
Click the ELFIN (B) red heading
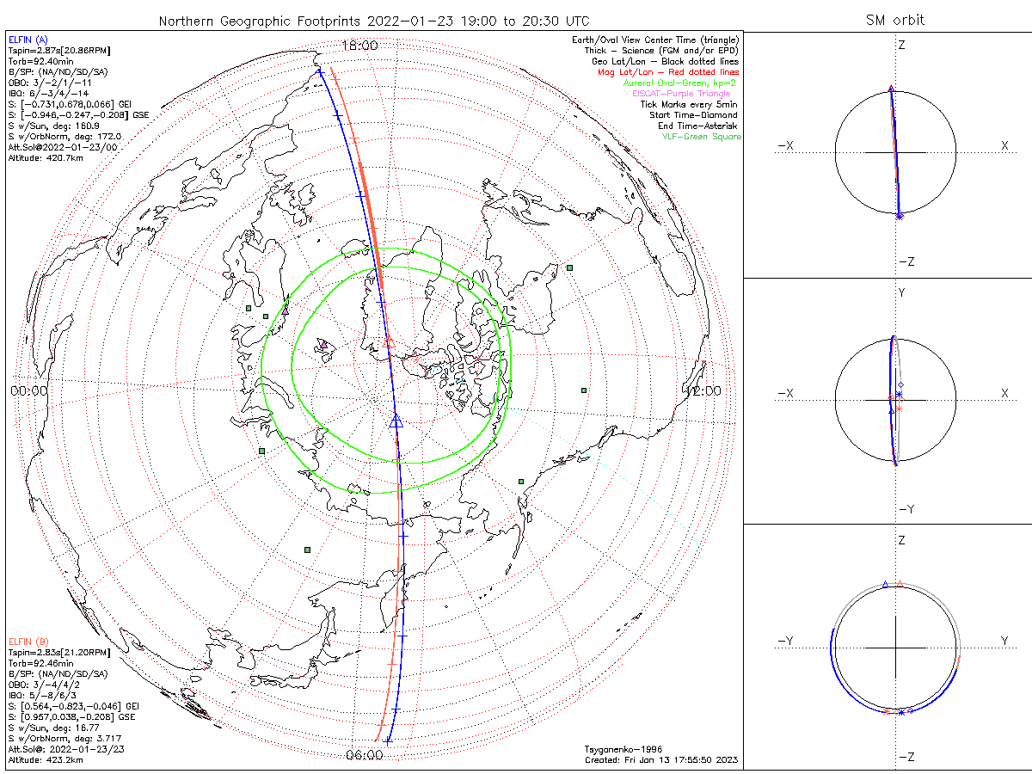pyautogui.click(x=28, y=642)
